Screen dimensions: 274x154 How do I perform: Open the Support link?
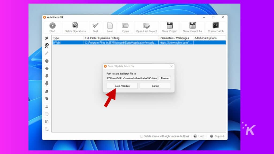[x=217, y=136]
